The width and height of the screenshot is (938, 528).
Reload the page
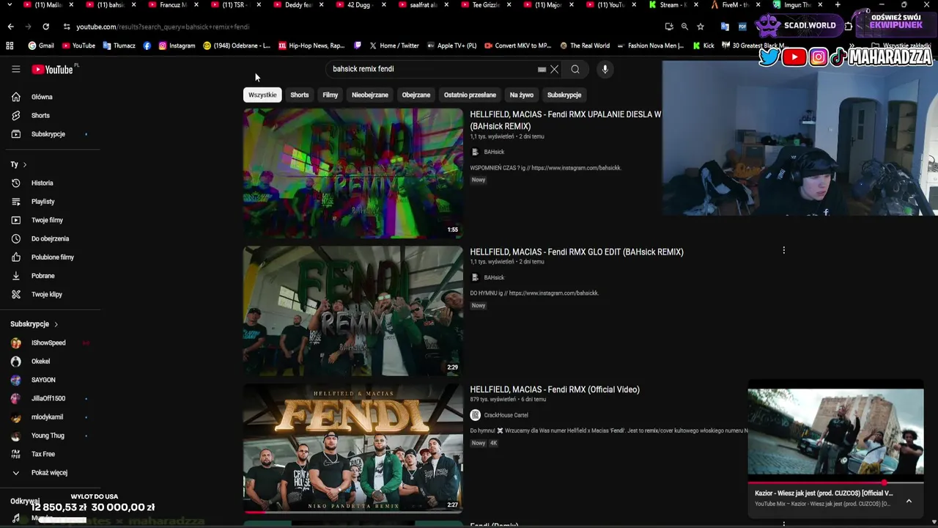(x=45, y=26)
